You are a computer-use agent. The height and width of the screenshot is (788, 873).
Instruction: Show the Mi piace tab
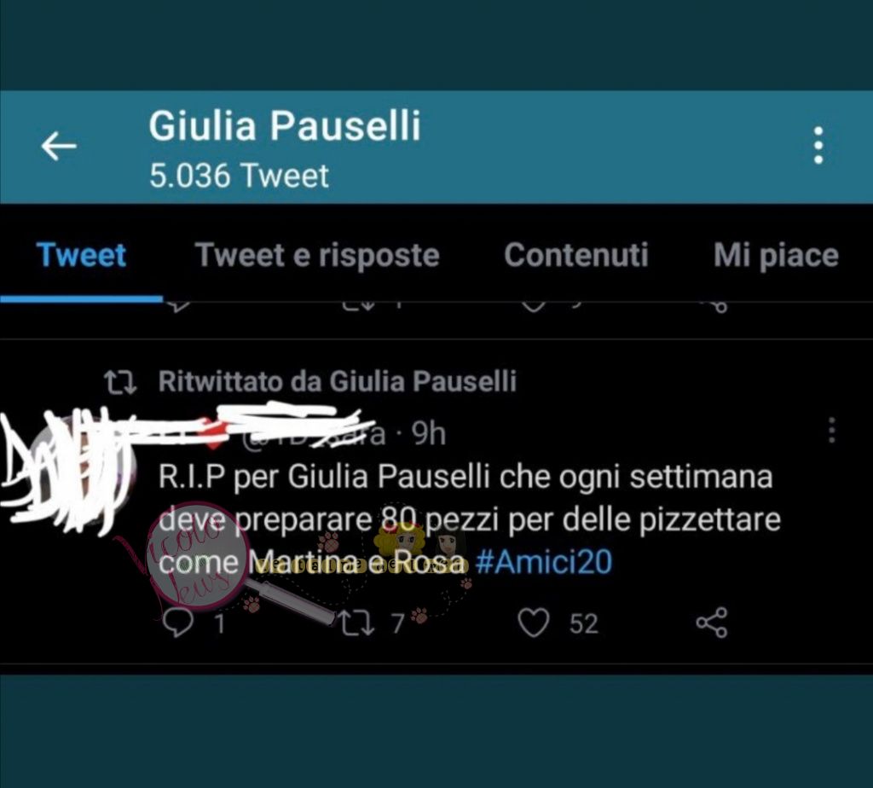776,255
